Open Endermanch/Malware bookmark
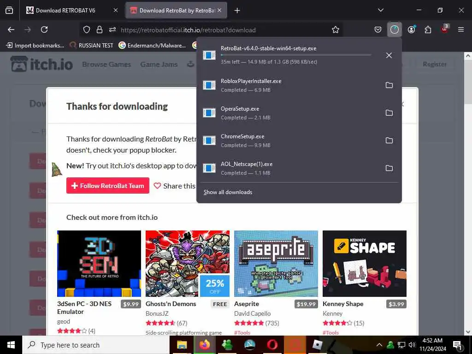The width and height of the screenshot is (472, 354). coord(152,46)
